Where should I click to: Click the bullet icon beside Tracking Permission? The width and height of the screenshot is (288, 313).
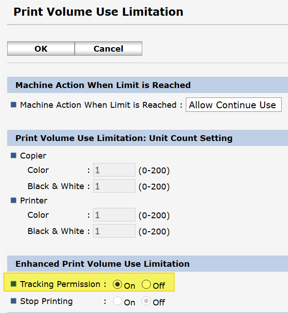[x=13, y=284]
